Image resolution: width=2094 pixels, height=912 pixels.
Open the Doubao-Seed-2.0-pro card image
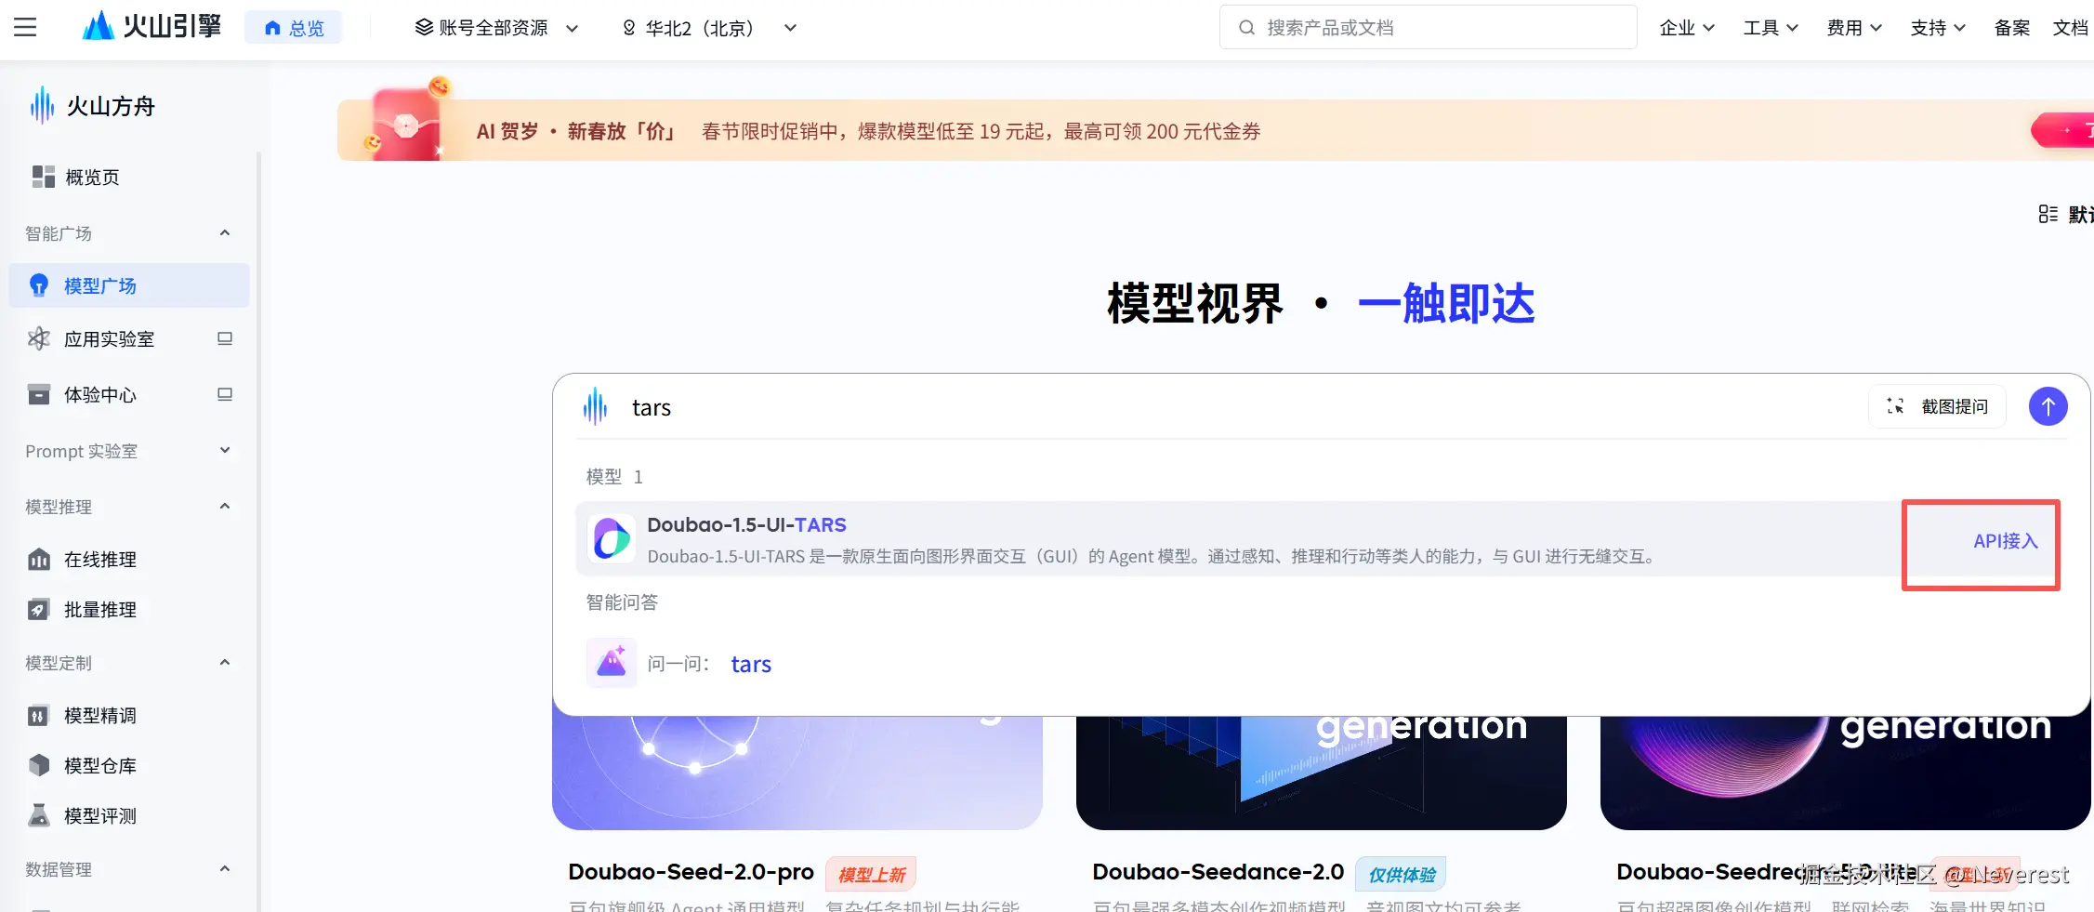click(x=797, y=773)
